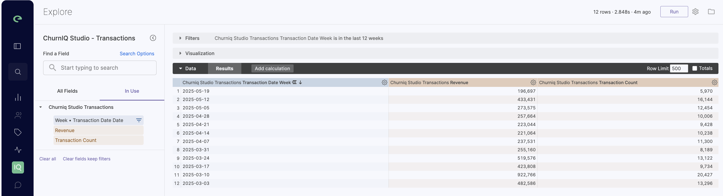Open the bar chart analytics icon
The image size is (723, 196).
click(18, 97)
